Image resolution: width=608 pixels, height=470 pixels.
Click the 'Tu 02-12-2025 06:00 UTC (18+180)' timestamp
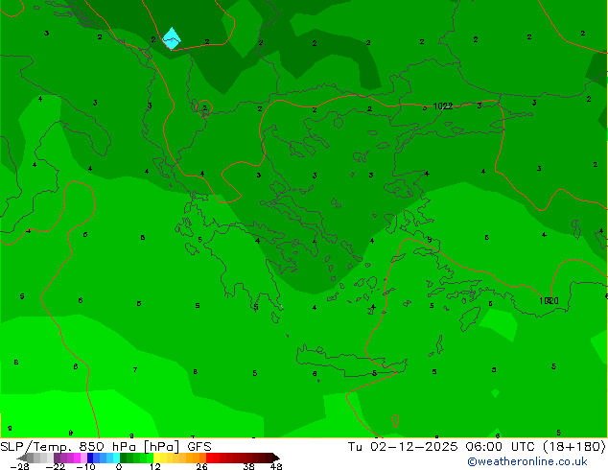tap(477, 447)
